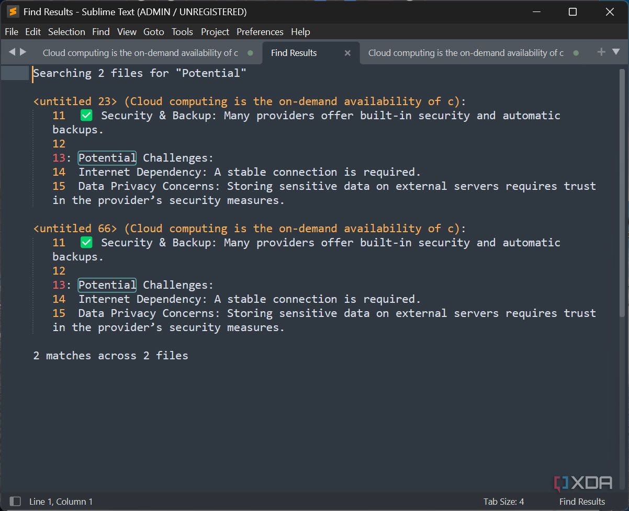Click line number 13 under untitled 23
629x511 pixels.
(x=59, y=158)
